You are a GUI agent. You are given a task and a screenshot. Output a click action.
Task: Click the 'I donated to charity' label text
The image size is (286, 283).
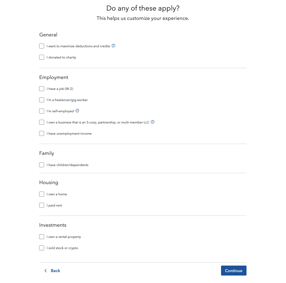point(61,57)
